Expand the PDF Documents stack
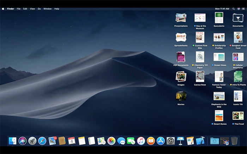Viewport: 247px width, 154px height. pos(181,57)
